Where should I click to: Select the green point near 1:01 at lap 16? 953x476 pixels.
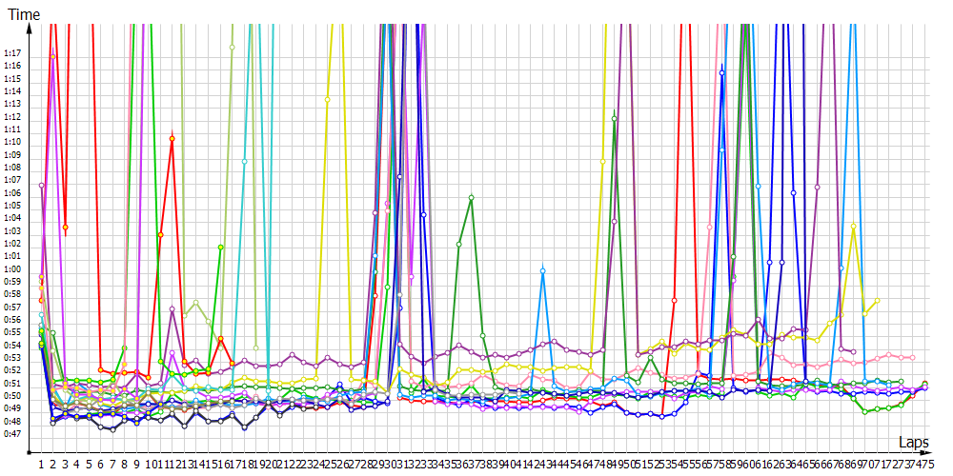click(221, 248)
